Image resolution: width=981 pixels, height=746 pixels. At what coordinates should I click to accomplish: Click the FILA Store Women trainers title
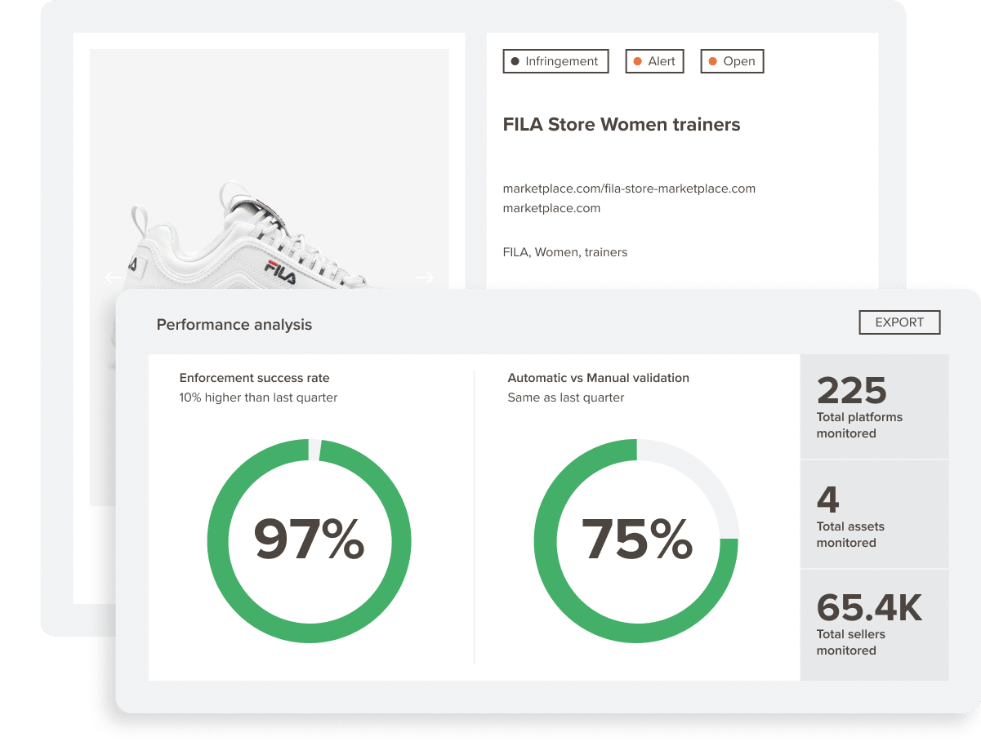click(622, 125)
